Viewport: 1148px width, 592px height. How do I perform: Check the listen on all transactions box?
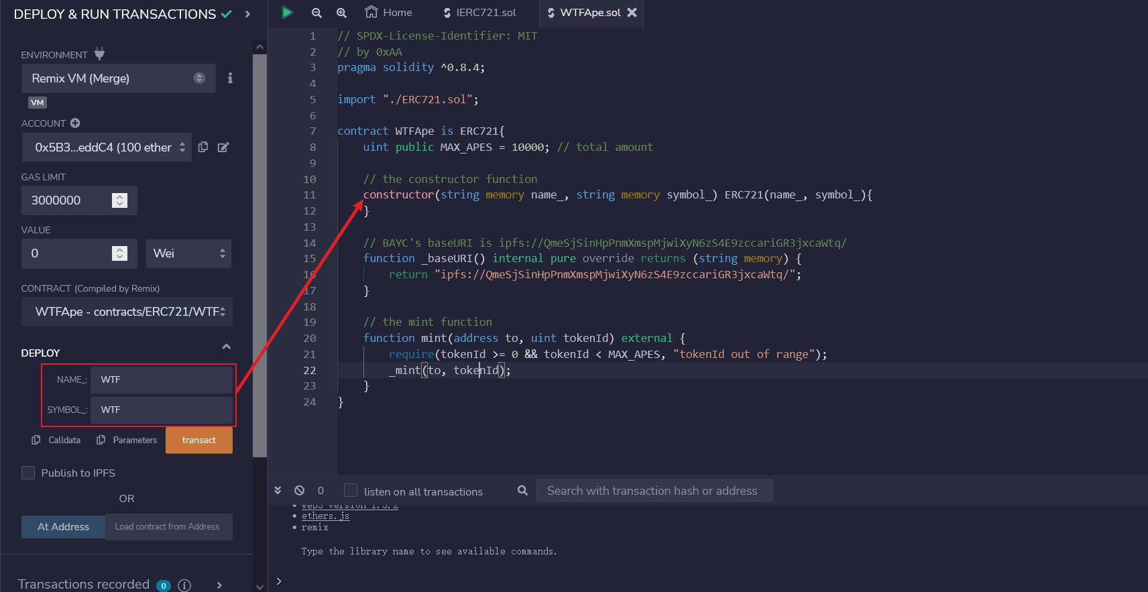point(351,491)
